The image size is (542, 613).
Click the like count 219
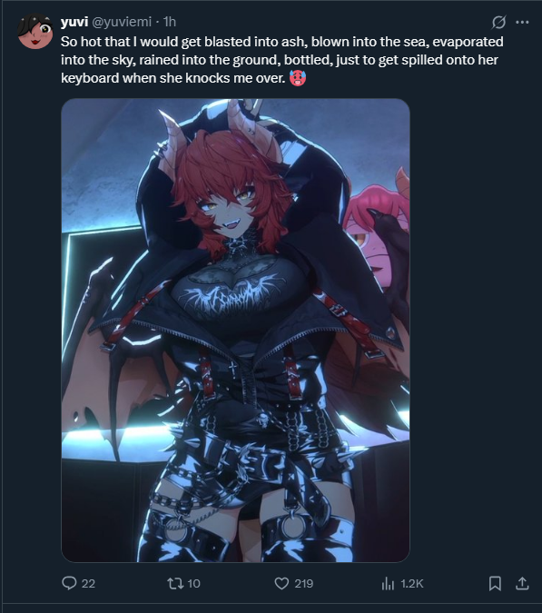click(303, 584)
